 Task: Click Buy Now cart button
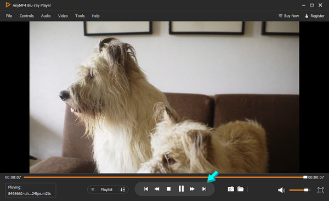coord(288,16)
